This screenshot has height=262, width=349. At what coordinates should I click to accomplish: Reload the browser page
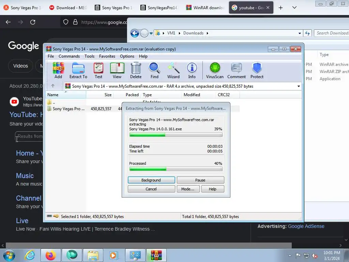[33, 22]
